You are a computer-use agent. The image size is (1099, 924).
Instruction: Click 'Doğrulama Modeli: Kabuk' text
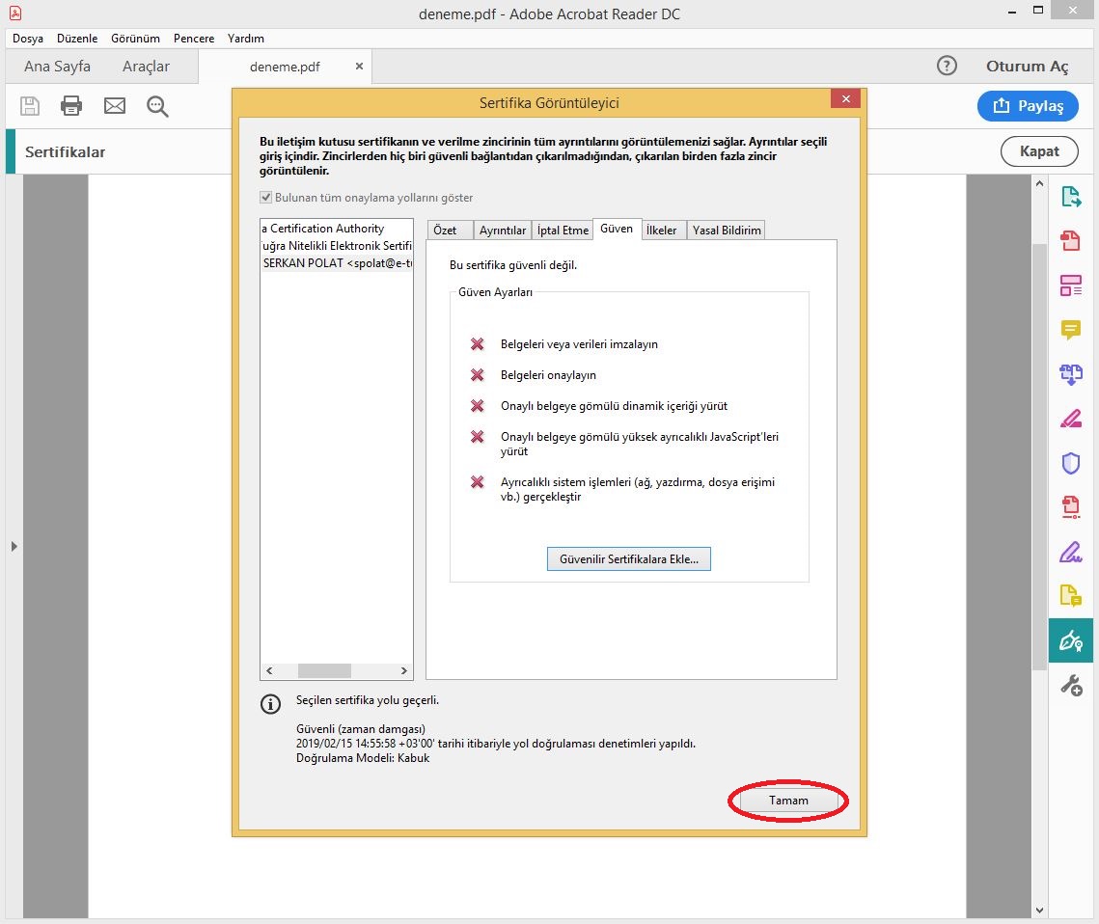363,758
